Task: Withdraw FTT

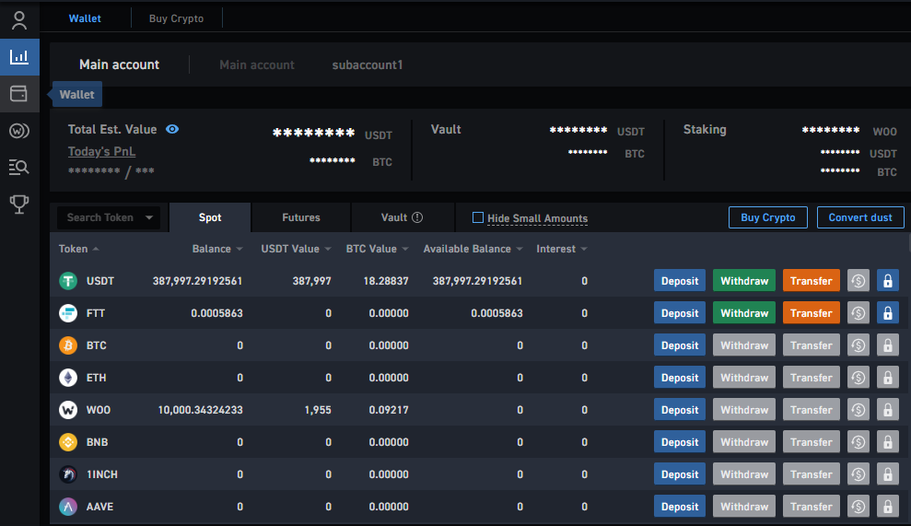Action: click(744, 313)
